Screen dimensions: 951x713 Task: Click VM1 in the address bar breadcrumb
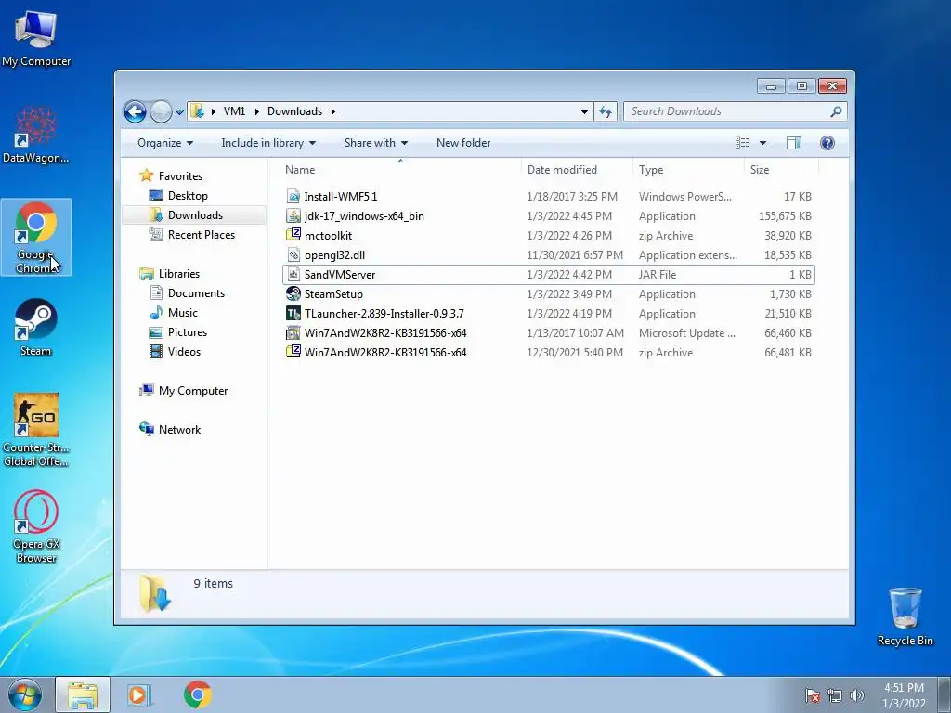click(x=234, y=111)
